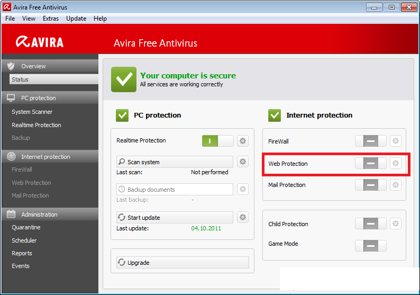Collapse the Administration sidebar section
Image resolution: width=420 pixels, height=295 pixels.
pos(50,214)
